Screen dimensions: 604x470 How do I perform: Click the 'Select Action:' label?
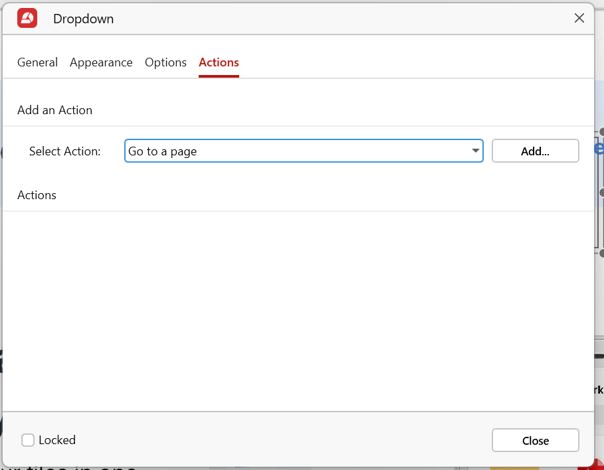click(64, 151)
